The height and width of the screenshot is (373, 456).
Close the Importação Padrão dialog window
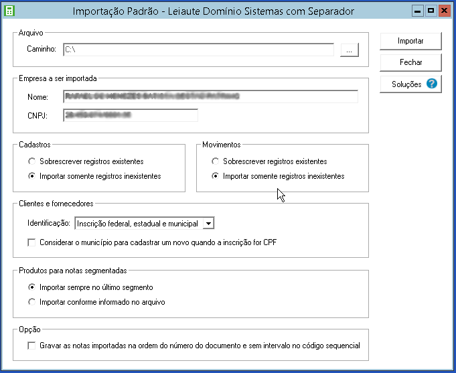[x=443, y=11]
